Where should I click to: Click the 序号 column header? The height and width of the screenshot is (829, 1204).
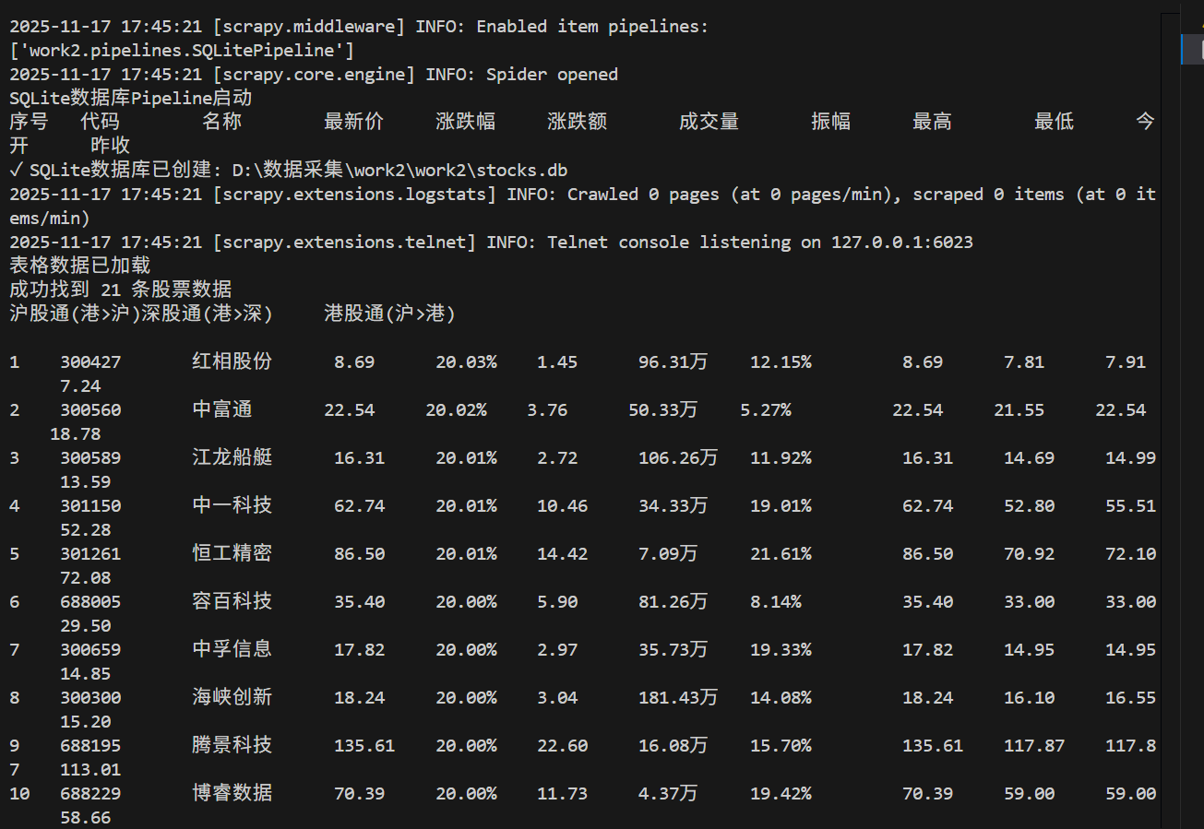[29, 122]
